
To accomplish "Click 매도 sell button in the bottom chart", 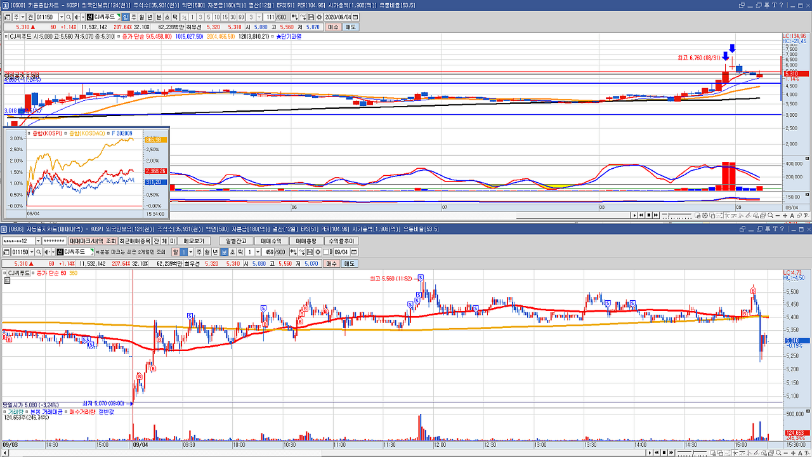I will click(x=350, y=263).
